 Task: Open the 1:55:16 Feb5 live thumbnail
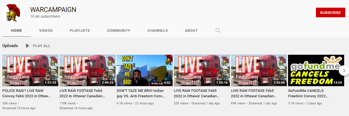(x=202, y=70)
